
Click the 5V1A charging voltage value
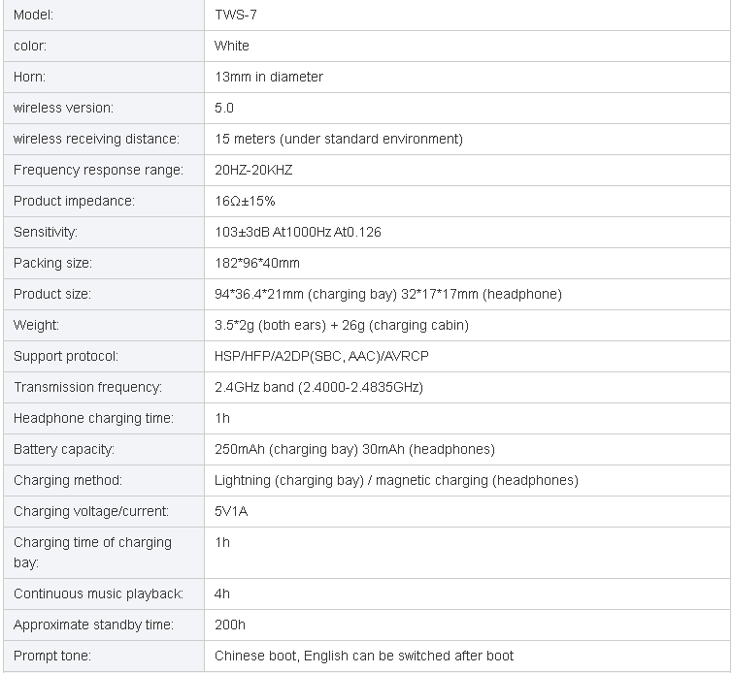tap(231, 511)
